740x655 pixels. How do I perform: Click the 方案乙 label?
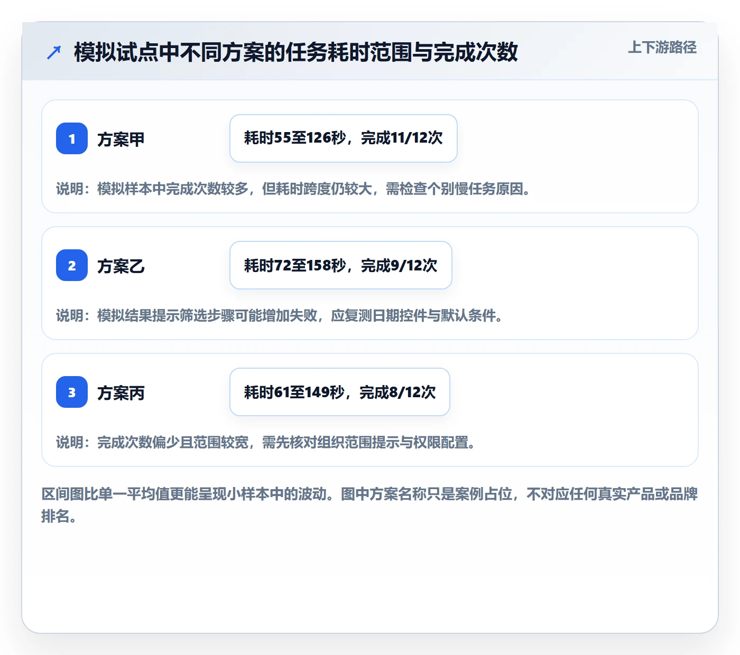(x=121, y=266)
